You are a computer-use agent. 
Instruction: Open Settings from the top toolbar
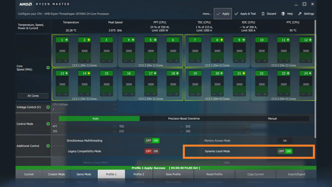coord(306,14)
